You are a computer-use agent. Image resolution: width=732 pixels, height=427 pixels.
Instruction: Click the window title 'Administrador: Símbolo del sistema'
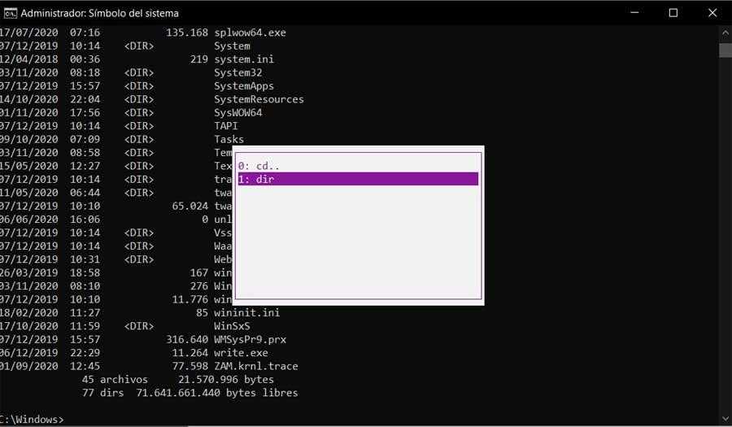pyautogui.click(x=100, y=13)
